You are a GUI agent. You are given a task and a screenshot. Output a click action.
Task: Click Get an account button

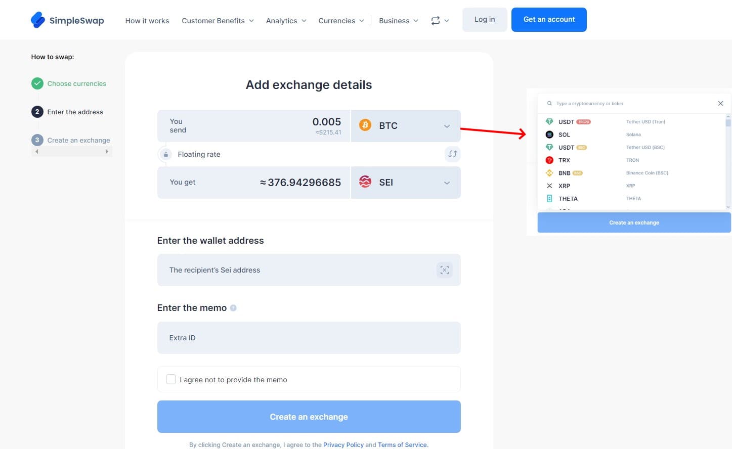(549, 20)
